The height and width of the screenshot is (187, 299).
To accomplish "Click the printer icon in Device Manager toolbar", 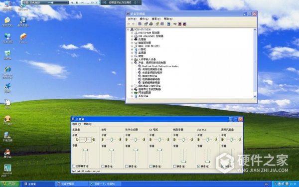I will click(x=151, y=24).
